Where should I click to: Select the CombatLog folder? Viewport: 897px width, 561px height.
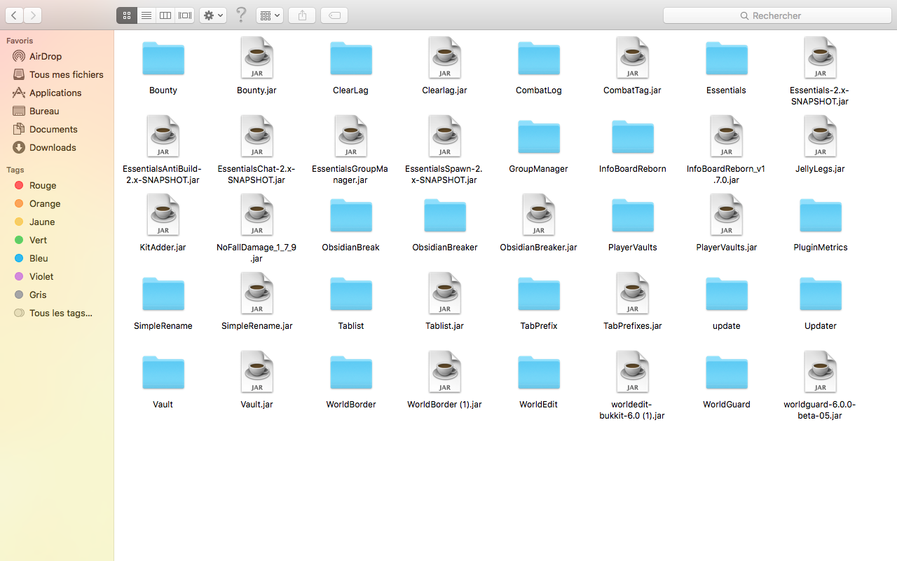(539, 58)
